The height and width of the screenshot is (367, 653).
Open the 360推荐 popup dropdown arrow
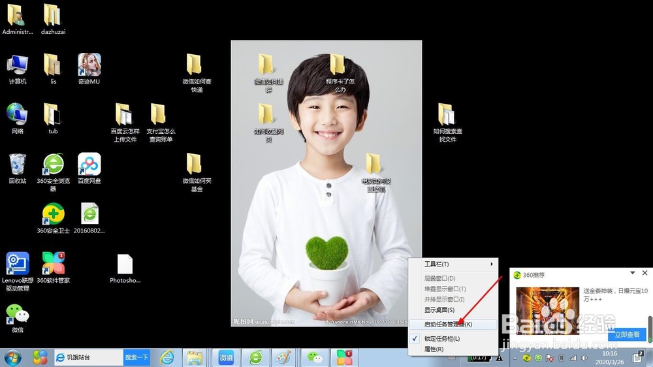pos(632,273)
